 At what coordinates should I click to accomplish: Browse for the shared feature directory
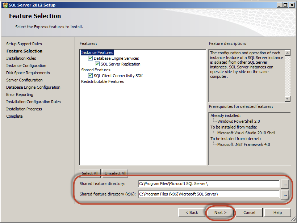[x=285, y=184]
